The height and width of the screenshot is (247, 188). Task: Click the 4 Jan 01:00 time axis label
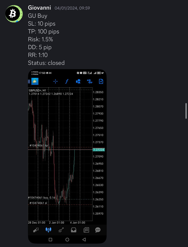[x=77, y=223]
